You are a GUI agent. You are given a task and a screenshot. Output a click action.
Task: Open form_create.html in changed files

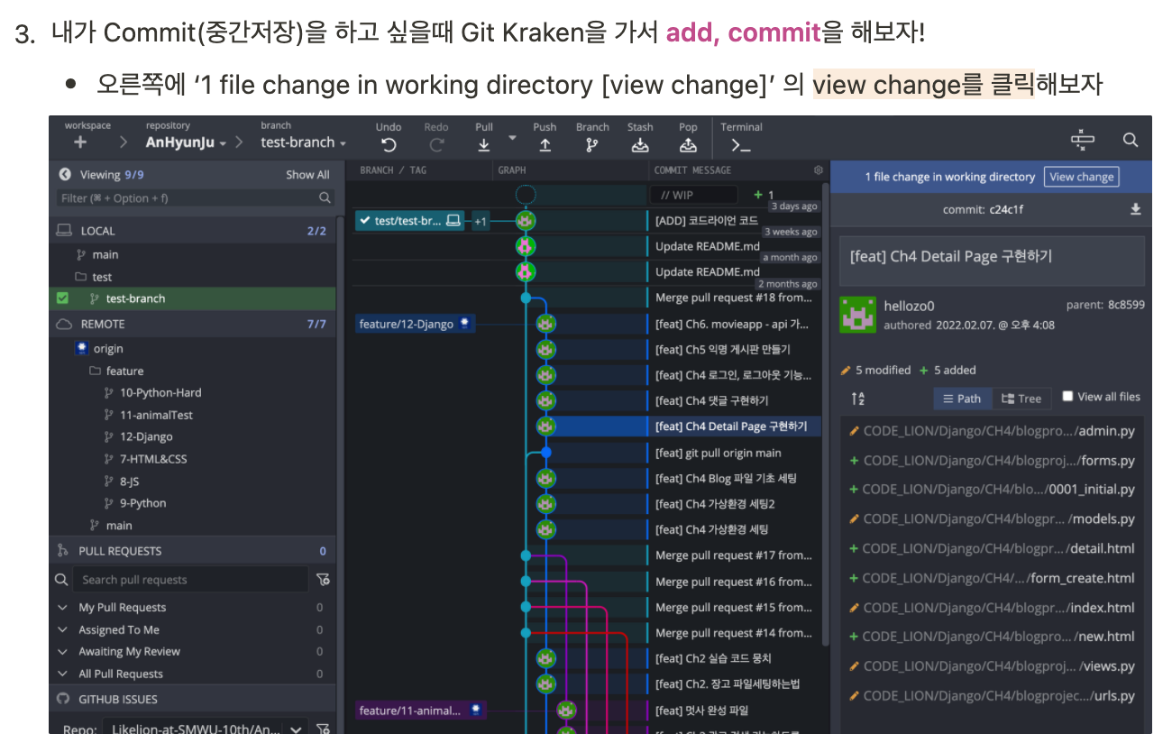pyautogui.click(x=993, y=578)
